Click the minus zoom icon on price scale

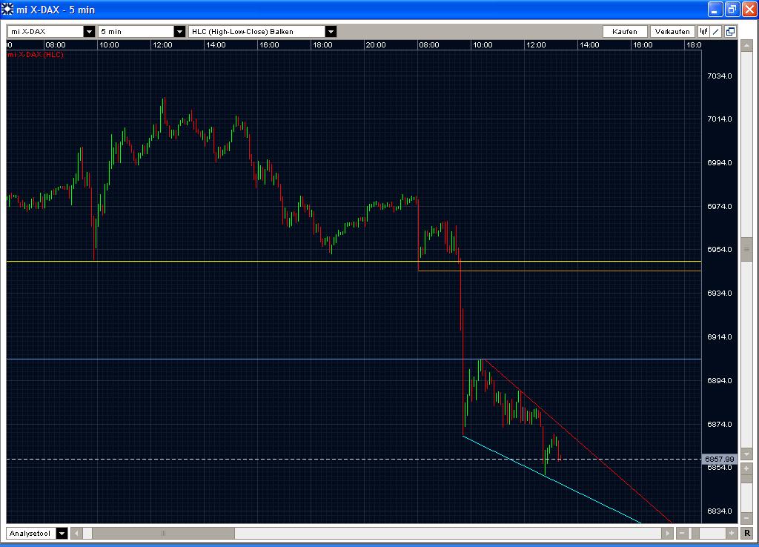click(746, 517)
